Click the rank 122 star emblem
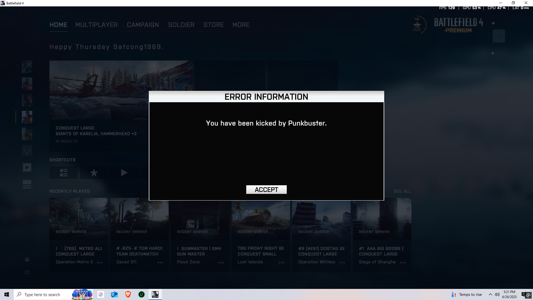Viewport: 533px width, 300px height. click(x=417, y=25)
